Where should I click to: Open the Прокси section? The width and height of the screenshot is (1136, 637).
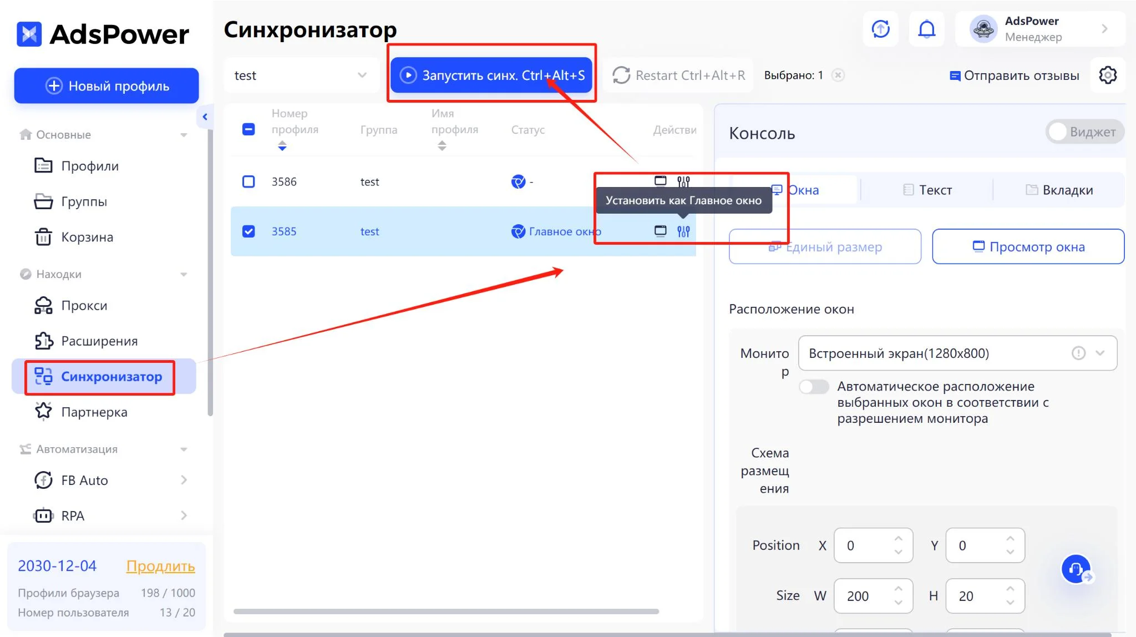point(83,305)
